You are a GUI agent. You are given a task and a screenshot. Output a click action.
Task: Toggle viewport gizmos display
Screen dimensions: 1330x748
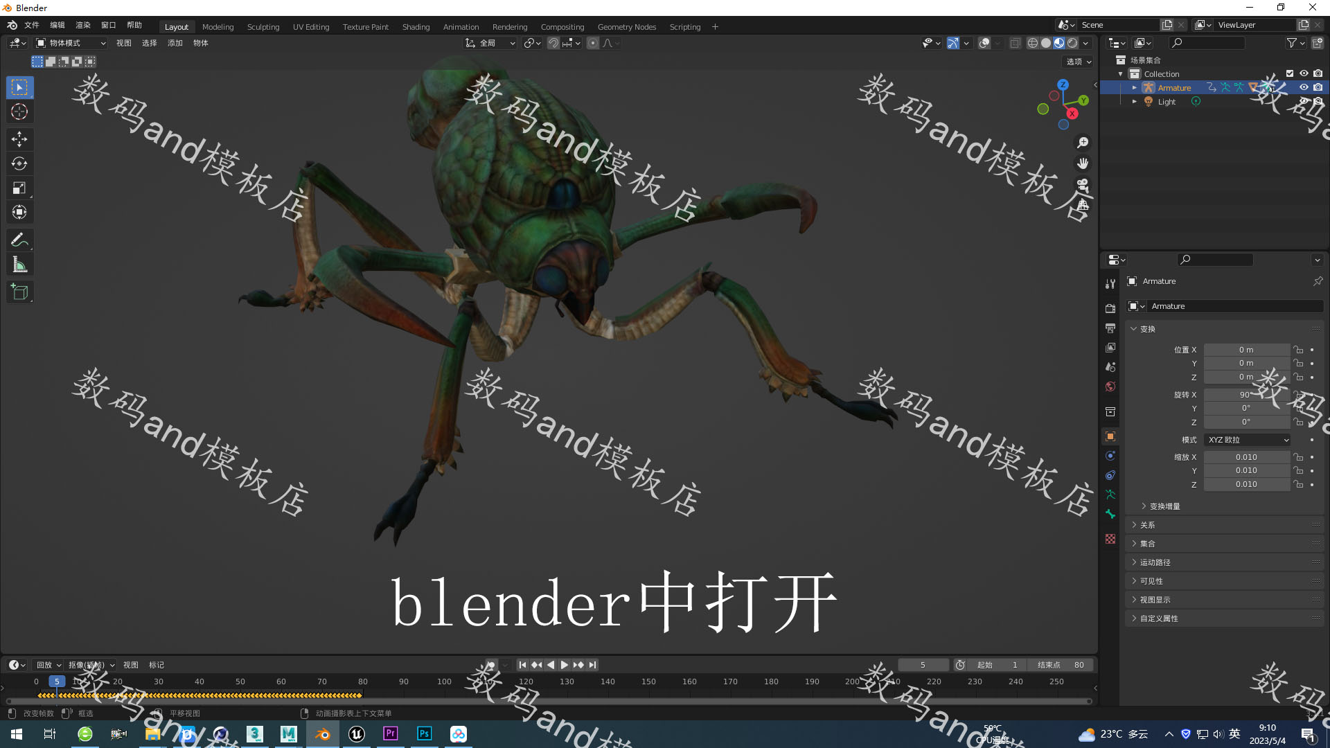coord(953,43)
